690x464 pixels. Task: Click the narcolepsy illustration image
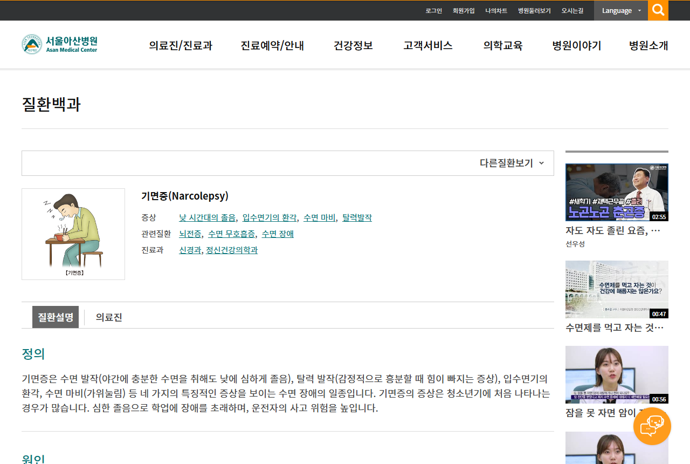click(x=73, y=234)
